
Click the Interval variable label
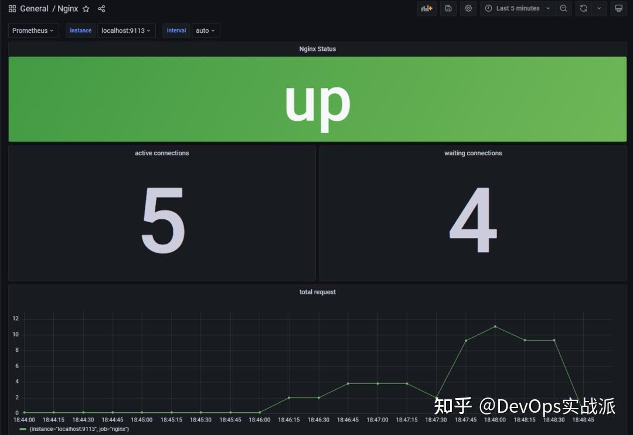click(176, 30)
